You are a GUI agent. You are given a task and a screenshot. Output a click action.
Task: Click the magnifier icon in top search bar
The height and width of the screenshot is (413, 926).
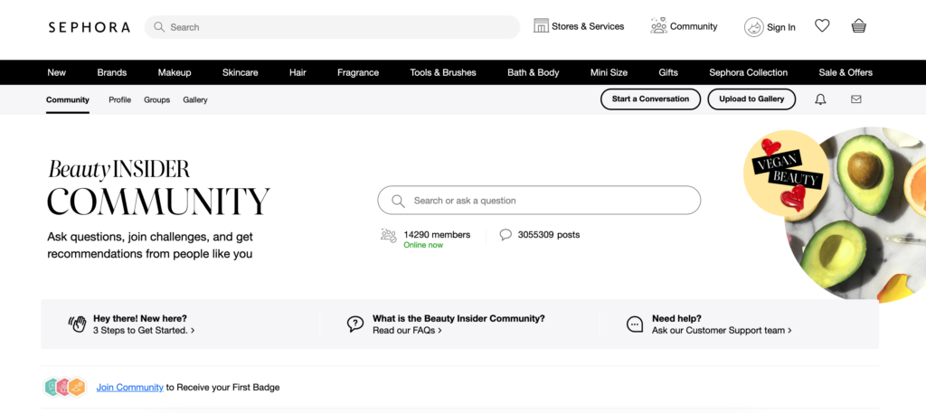[x=159, y=27]
